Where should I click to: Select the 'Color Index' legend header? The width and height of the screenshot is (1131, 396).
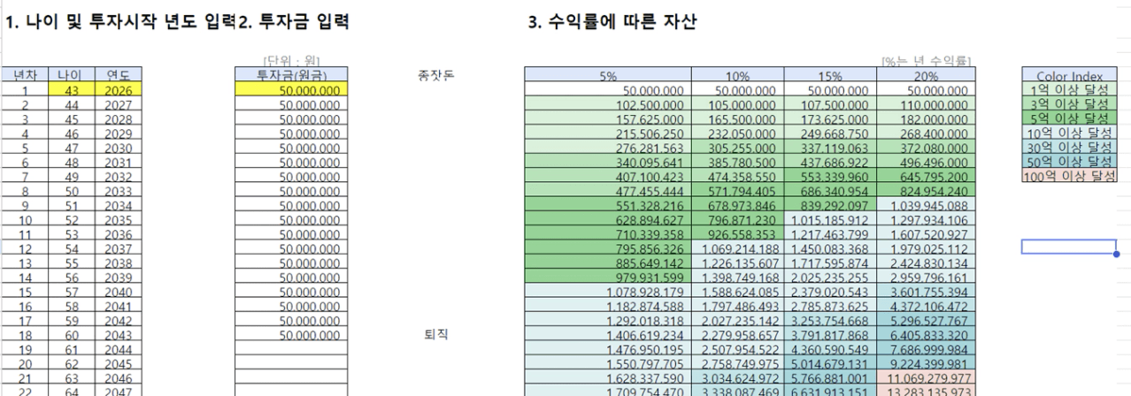1069,76
